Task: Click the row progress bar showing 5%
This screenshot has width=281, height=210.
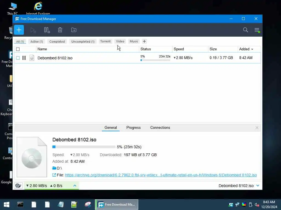Action: coord(155,60)
